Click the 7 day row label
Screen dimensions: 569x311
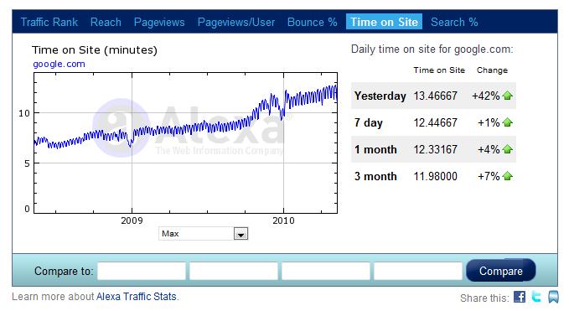(369, 123)
